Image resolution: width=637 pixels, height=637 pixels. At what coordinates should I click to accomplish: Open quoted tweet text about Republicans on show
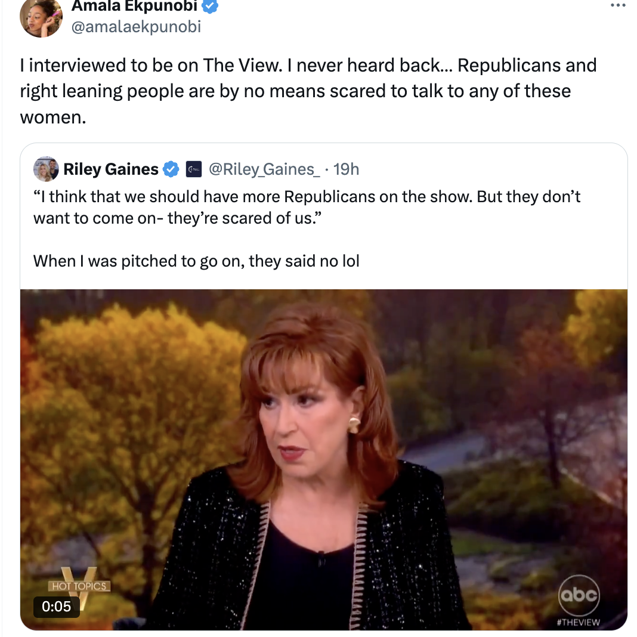(x=307, y=207)
